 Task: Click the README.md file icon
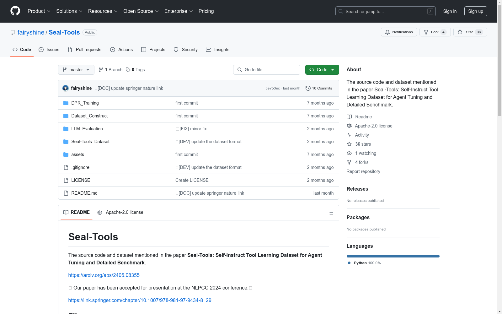click(x=66, y=193)
